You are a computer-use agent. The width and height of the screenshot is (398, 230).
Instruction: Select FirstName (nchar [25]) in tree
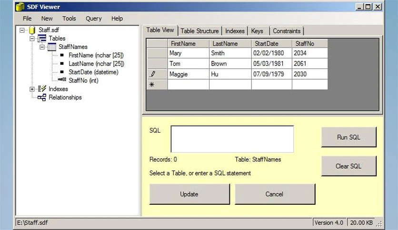[96, 55]
